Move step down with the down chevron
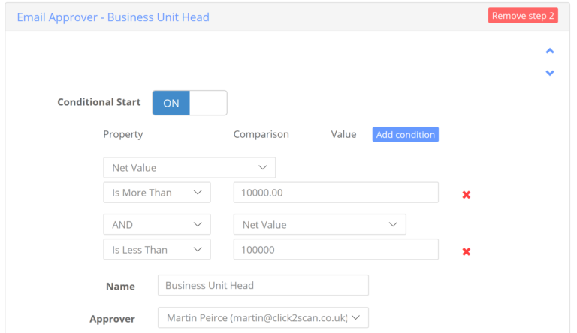 tap(549, 73)
